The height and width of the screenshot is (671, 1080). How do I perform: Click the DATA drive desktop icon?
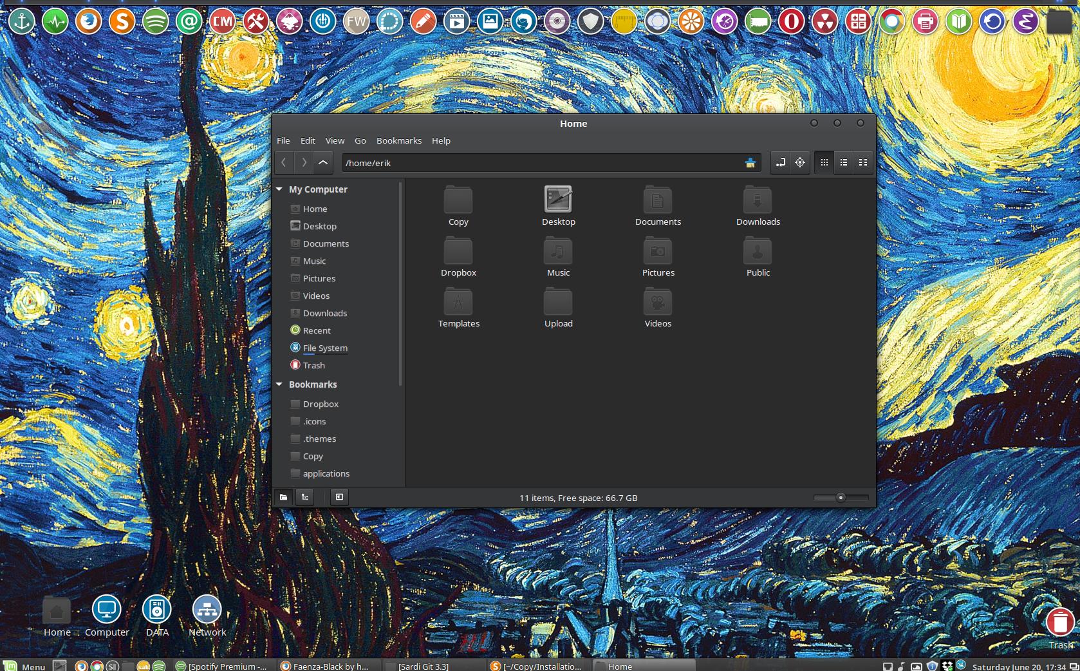pyautogui.click(x=157, y=609)
